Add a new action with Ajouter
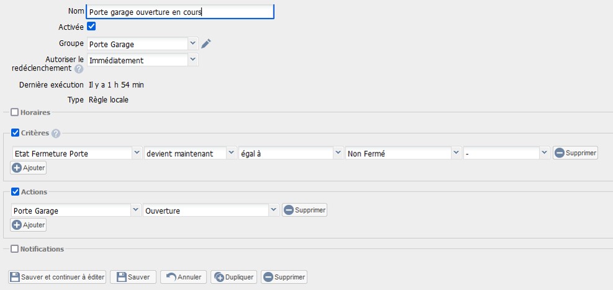 click(29, 225)
